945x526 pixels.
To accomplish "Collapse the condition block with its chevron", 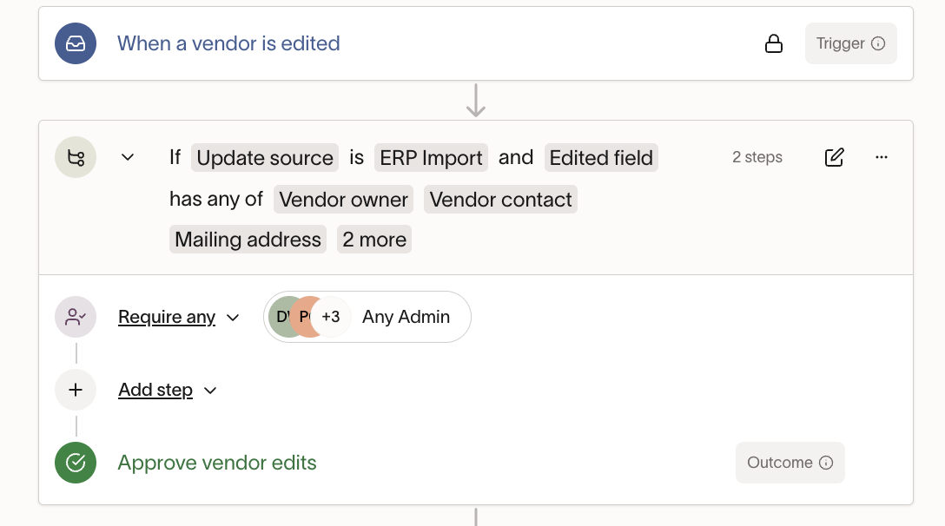I will [x=128, y=157].
